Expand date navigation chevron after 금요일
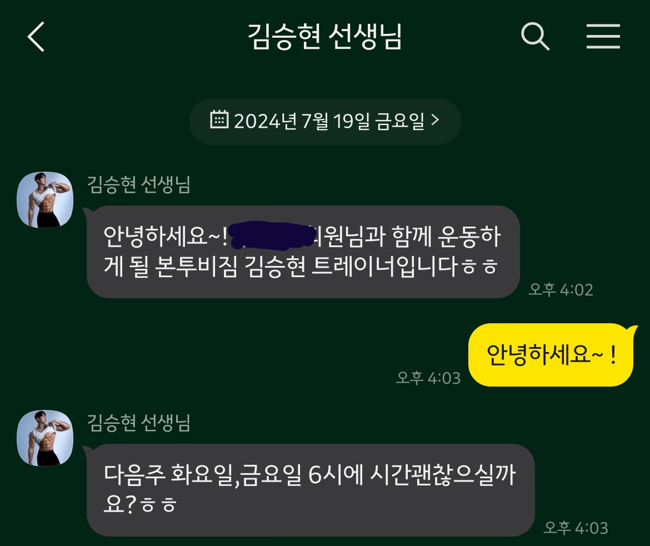The image size is (650, 546). coord(435,120)
